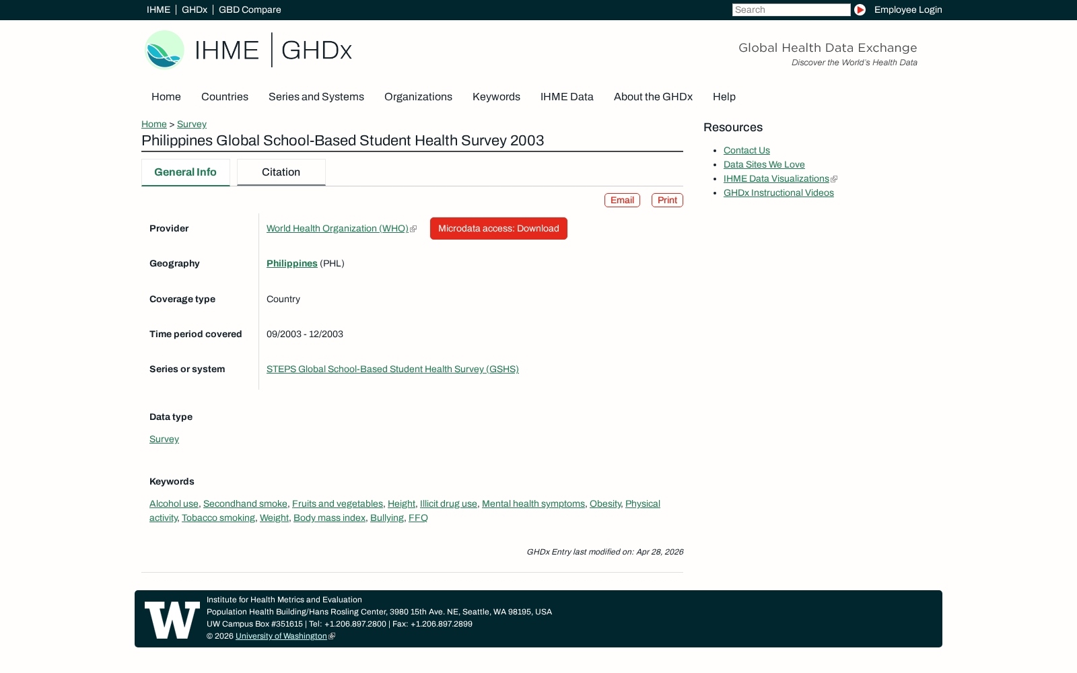
Task: Open GHDx Instructional Videos link
Action: click(x=779, y=193)
